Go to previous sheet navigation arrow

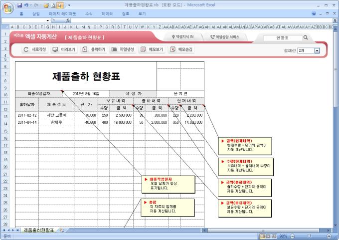[9, 230]
